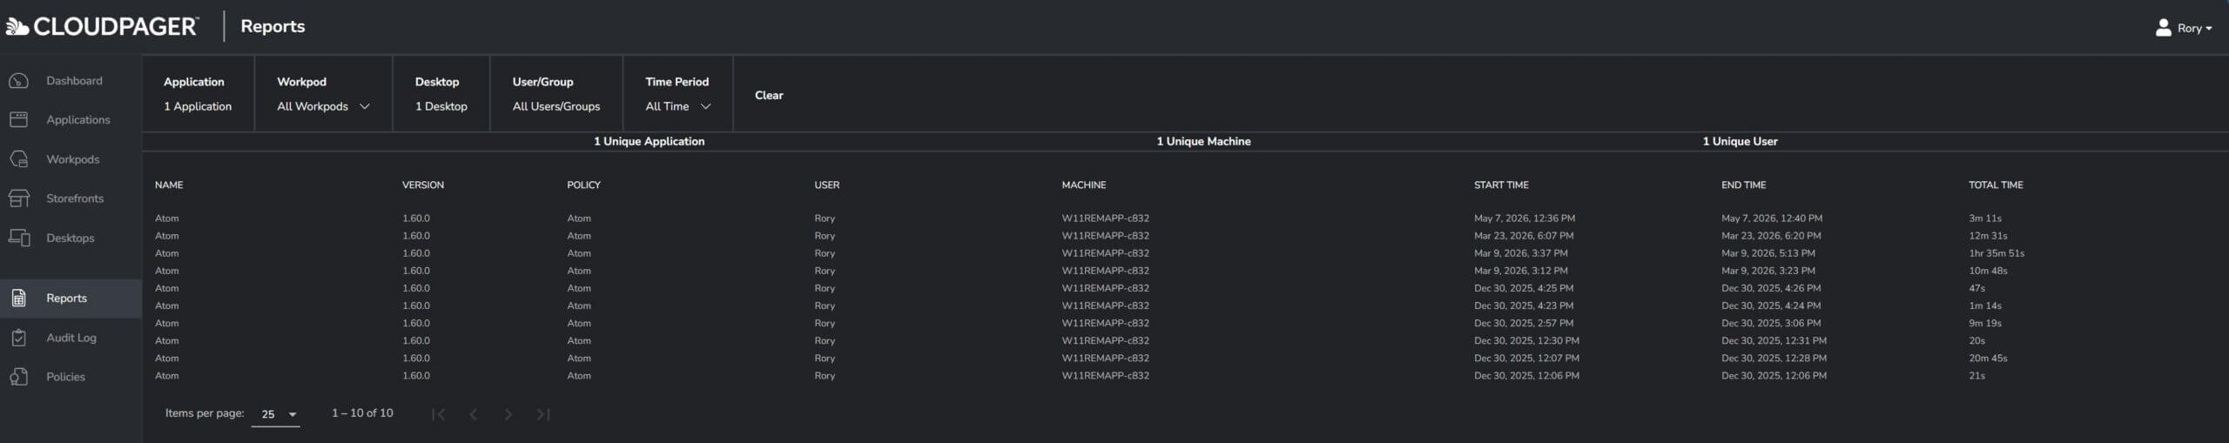Click end time Mar 23, 2026, 6:20 PM

tap(1771, 236)
